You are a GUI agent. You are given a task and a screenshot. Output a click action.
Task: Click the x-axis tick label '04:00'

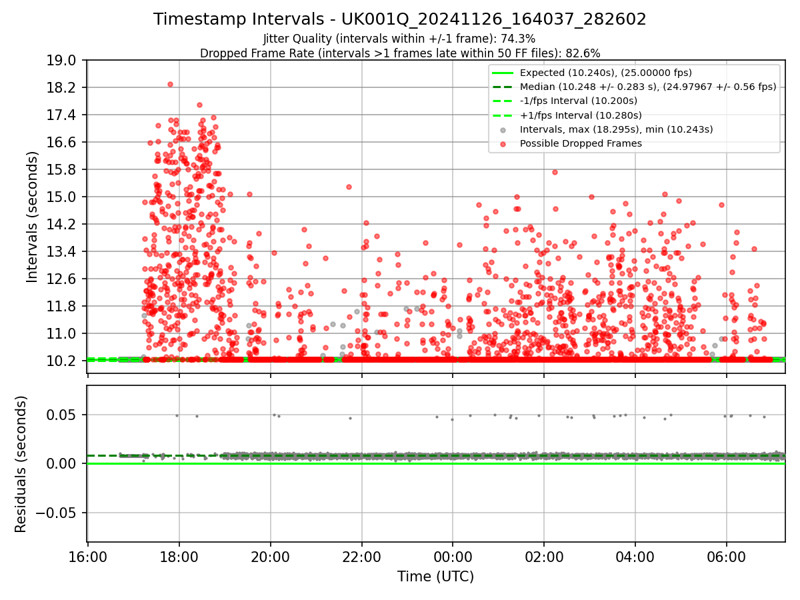pos(635,557)
